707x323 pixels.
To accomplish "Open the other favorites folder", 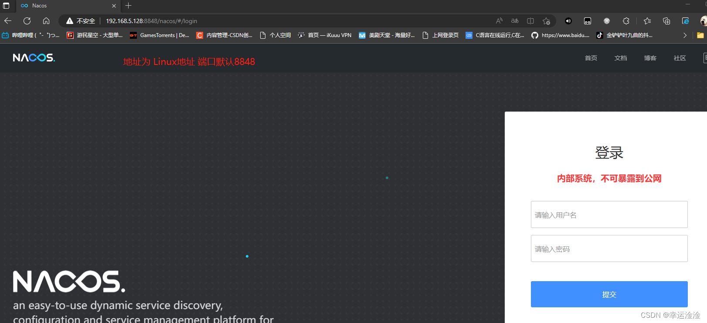I will [700, 35].
